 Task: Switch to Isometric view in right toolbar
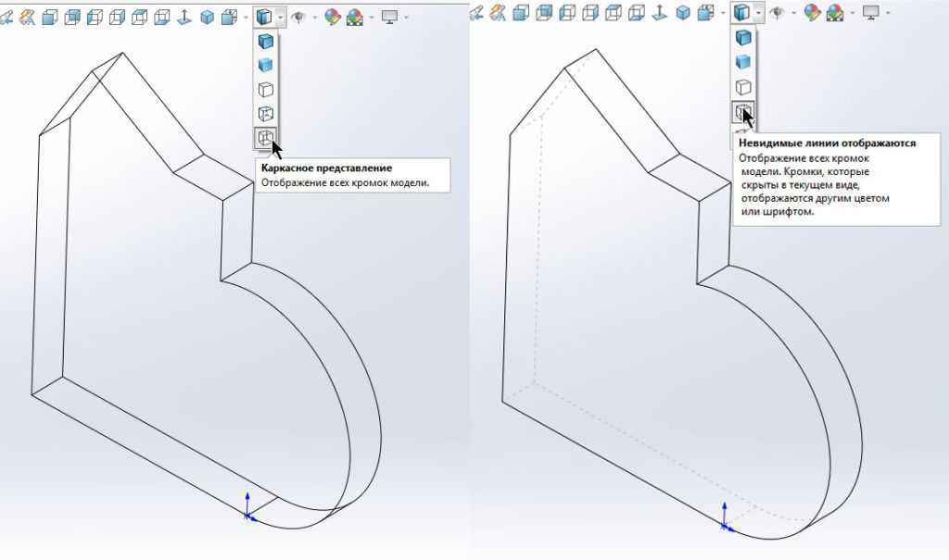point(682,13)
